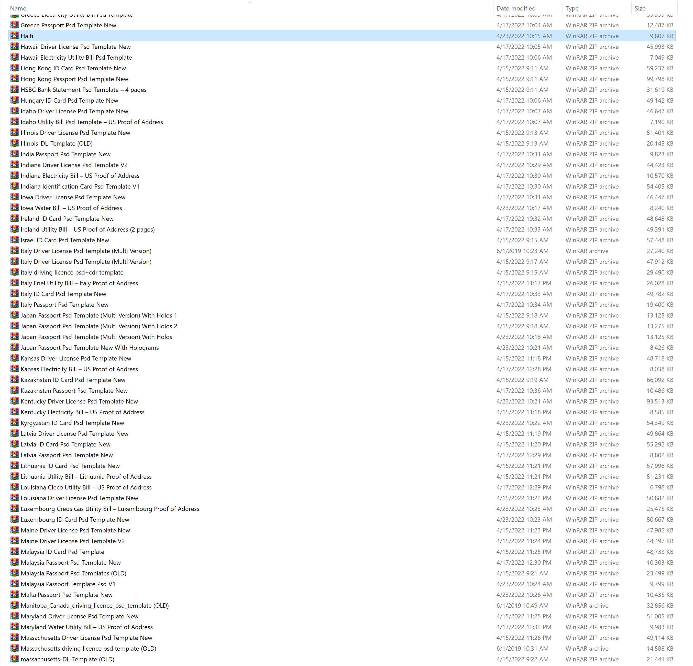Click the archive icon of Kansas Electricity Bill
This screenshot has height=666, width=693.
(x=15, y=369)
